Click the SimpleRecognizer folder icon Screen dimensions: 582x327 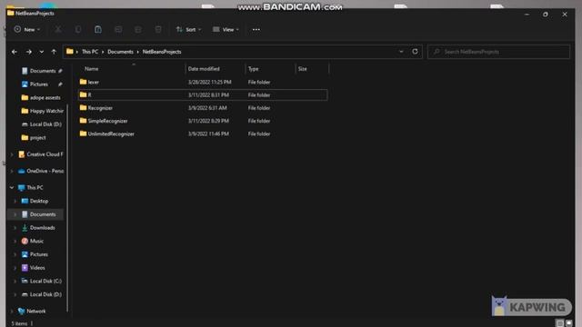83,121
